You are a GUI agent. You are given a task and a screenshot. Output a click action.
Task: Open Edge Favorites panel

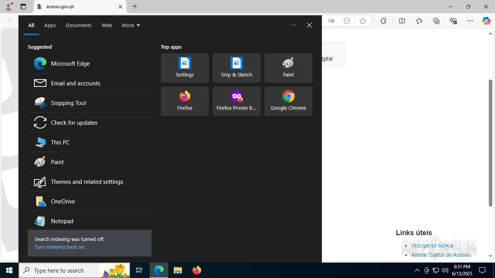[419, 21]
